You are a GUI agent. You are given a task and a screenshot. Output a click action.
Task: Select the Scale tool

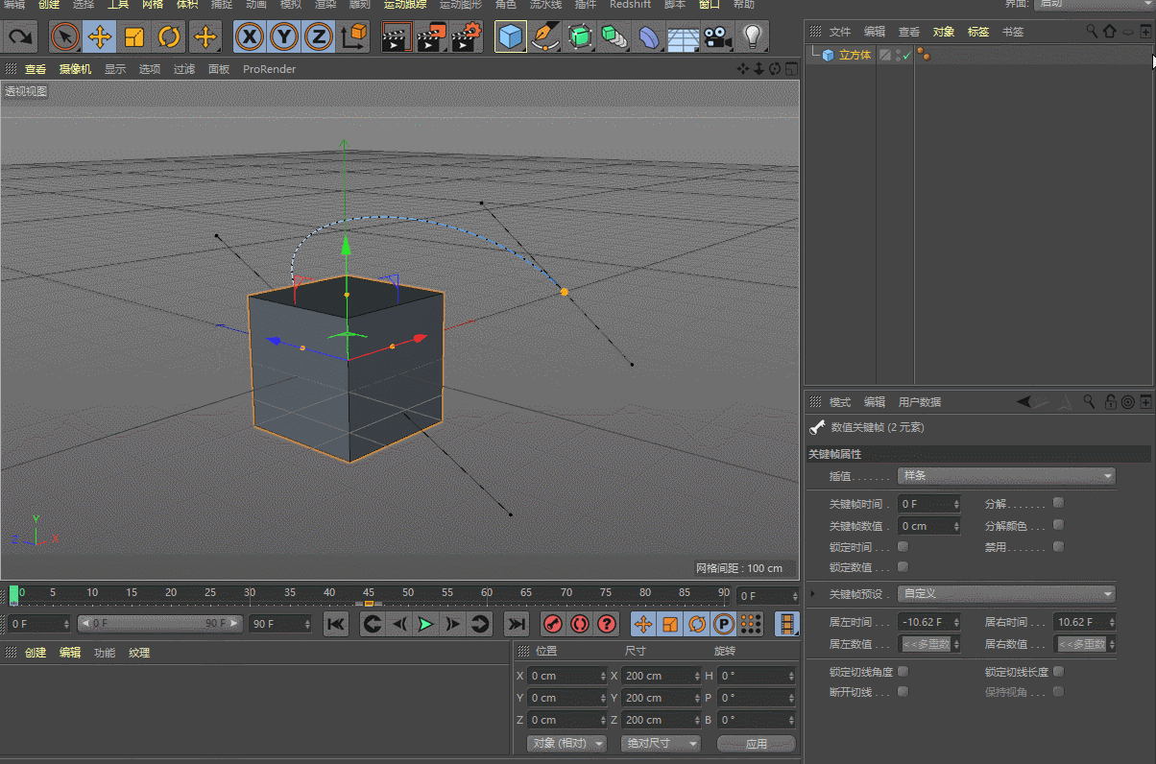(x=133, y=36)
